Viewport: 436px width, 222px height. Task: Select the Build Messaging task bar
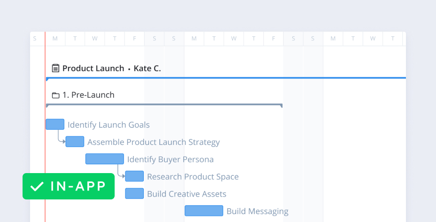point(204,211)
